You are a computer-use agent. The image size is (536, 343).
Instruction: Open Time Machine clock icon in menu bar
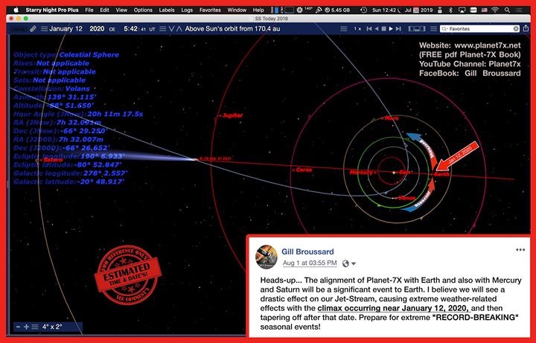[x=364, y=10]
